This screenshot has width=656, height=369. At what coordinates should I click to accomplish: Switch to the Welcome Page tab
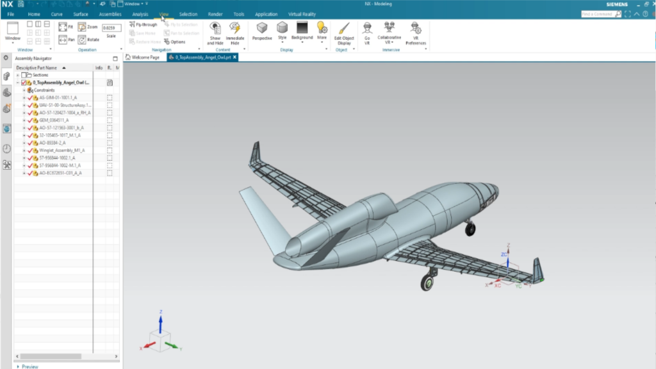(145, 57)
